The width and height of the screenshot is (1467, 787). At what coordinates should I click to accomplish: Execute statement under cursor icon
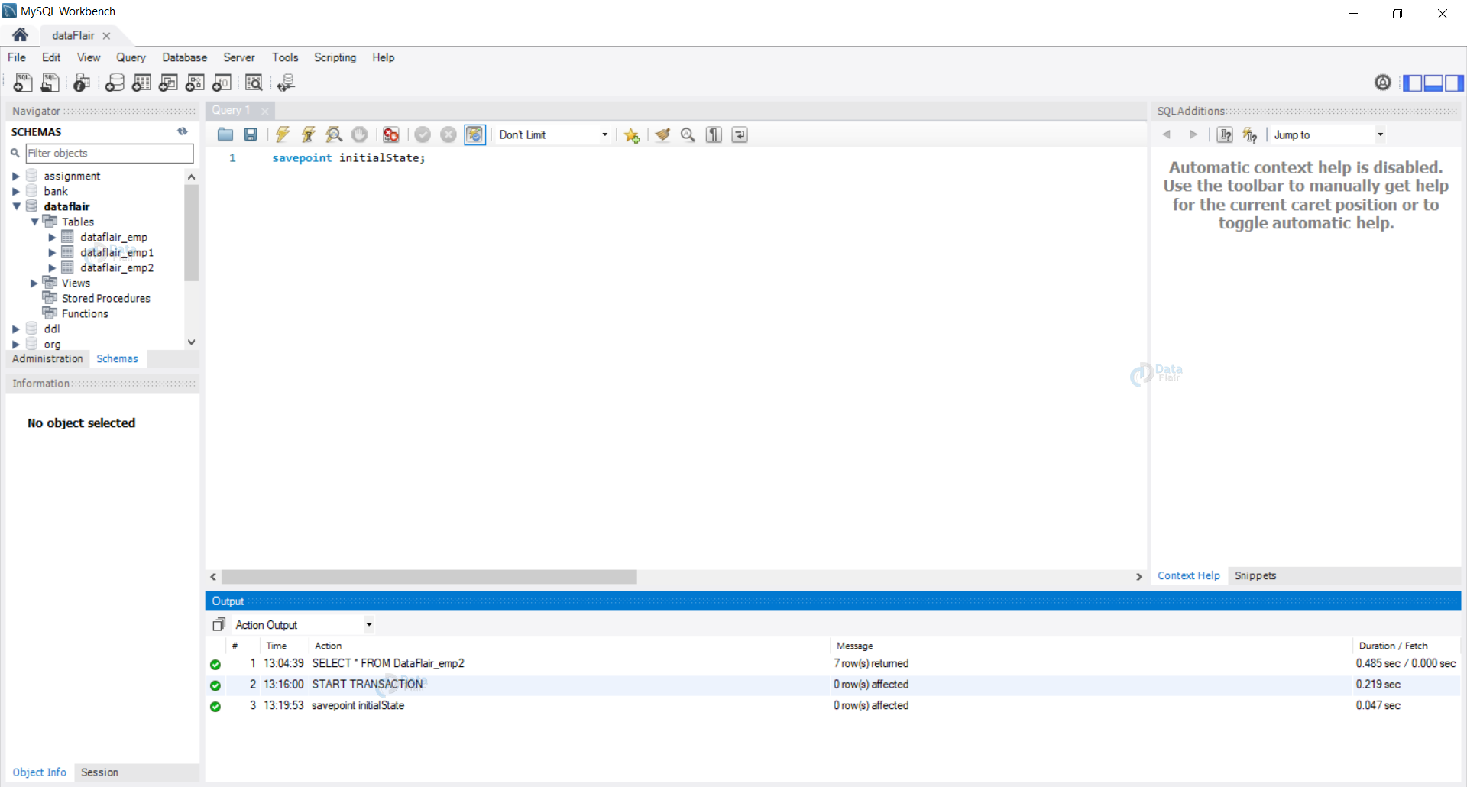[x=309, y=134]
